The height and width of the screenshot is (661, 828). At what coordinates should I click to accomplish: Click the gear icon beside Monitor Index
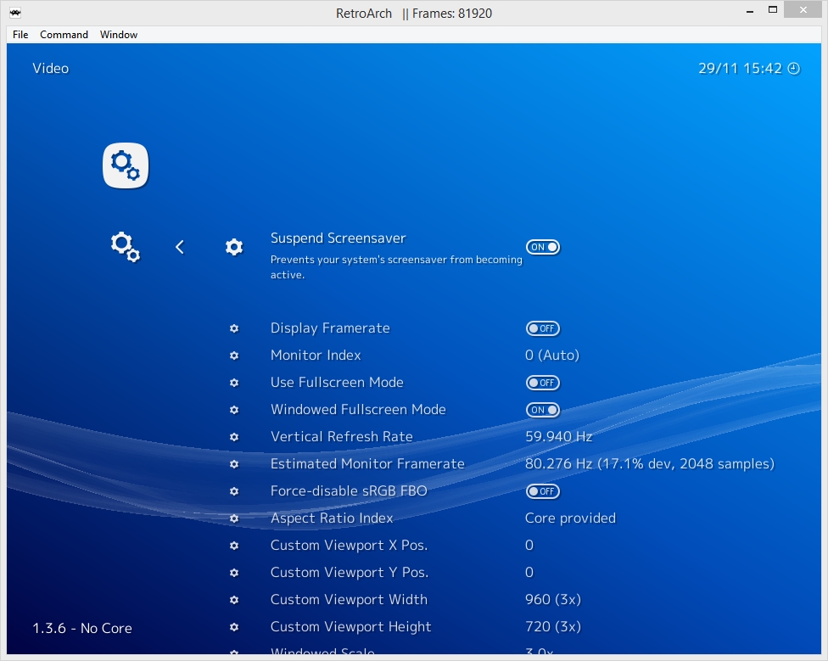(x=234, y=356)
